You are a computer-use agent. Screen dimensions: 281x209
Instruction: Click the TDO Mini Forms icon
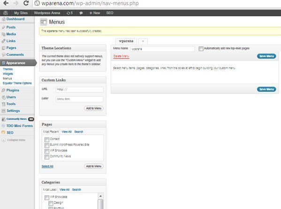click(x=4, y=126)
